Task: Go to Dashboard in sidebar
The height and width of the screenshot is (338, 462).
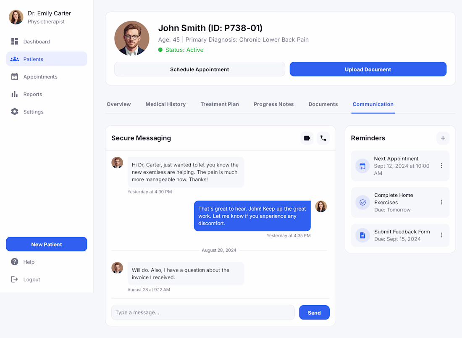Action: click(47, 42)
